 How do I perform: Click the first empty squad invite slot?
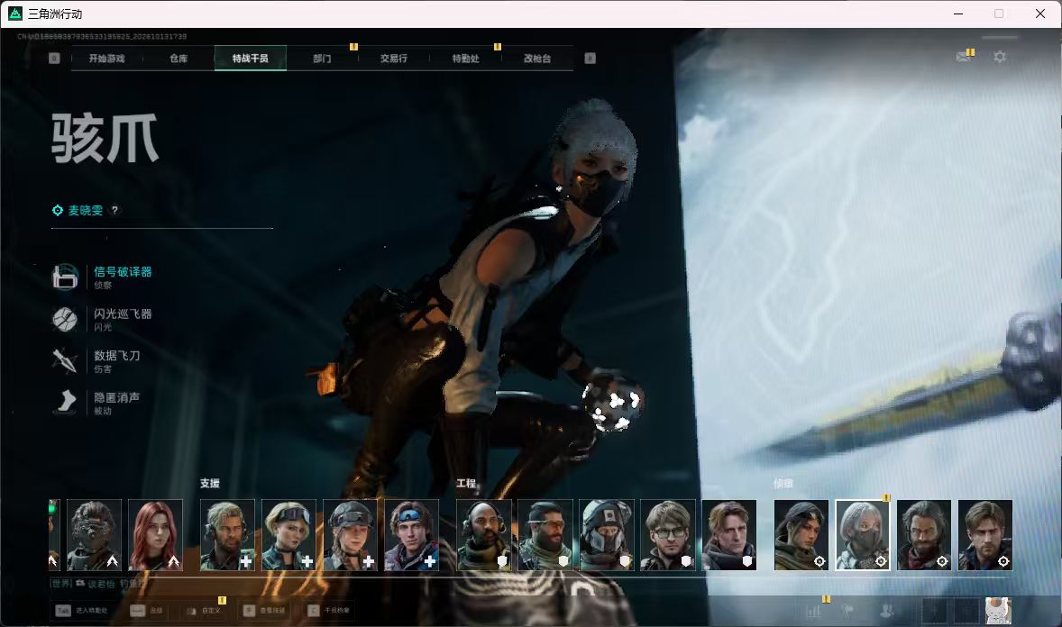click(x=934, y=611)
